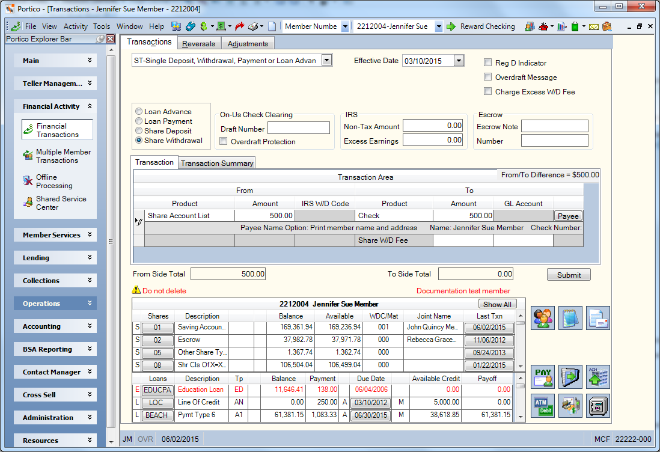
Task: Select the Loan Advance radio button
Action: pyautogui.click(x=138, y=112)
